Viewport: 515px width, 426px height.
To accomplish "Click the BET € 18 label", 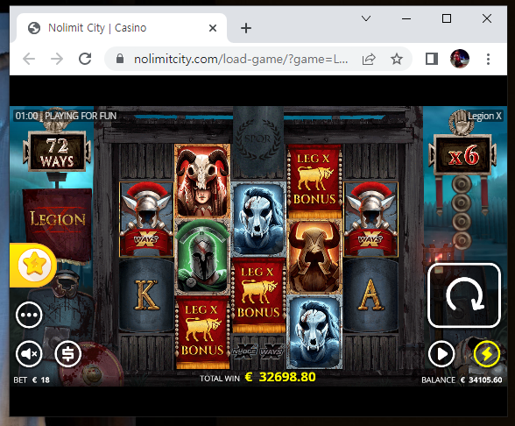I will click(x=32, y=380).
